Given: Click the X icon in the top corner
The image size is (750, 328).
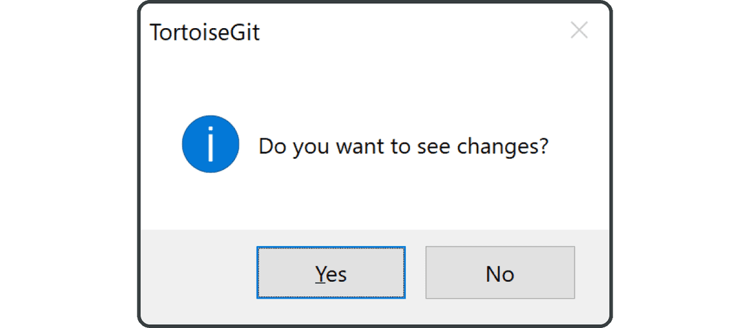Looking at the screenshot, I should coord(579,30).
